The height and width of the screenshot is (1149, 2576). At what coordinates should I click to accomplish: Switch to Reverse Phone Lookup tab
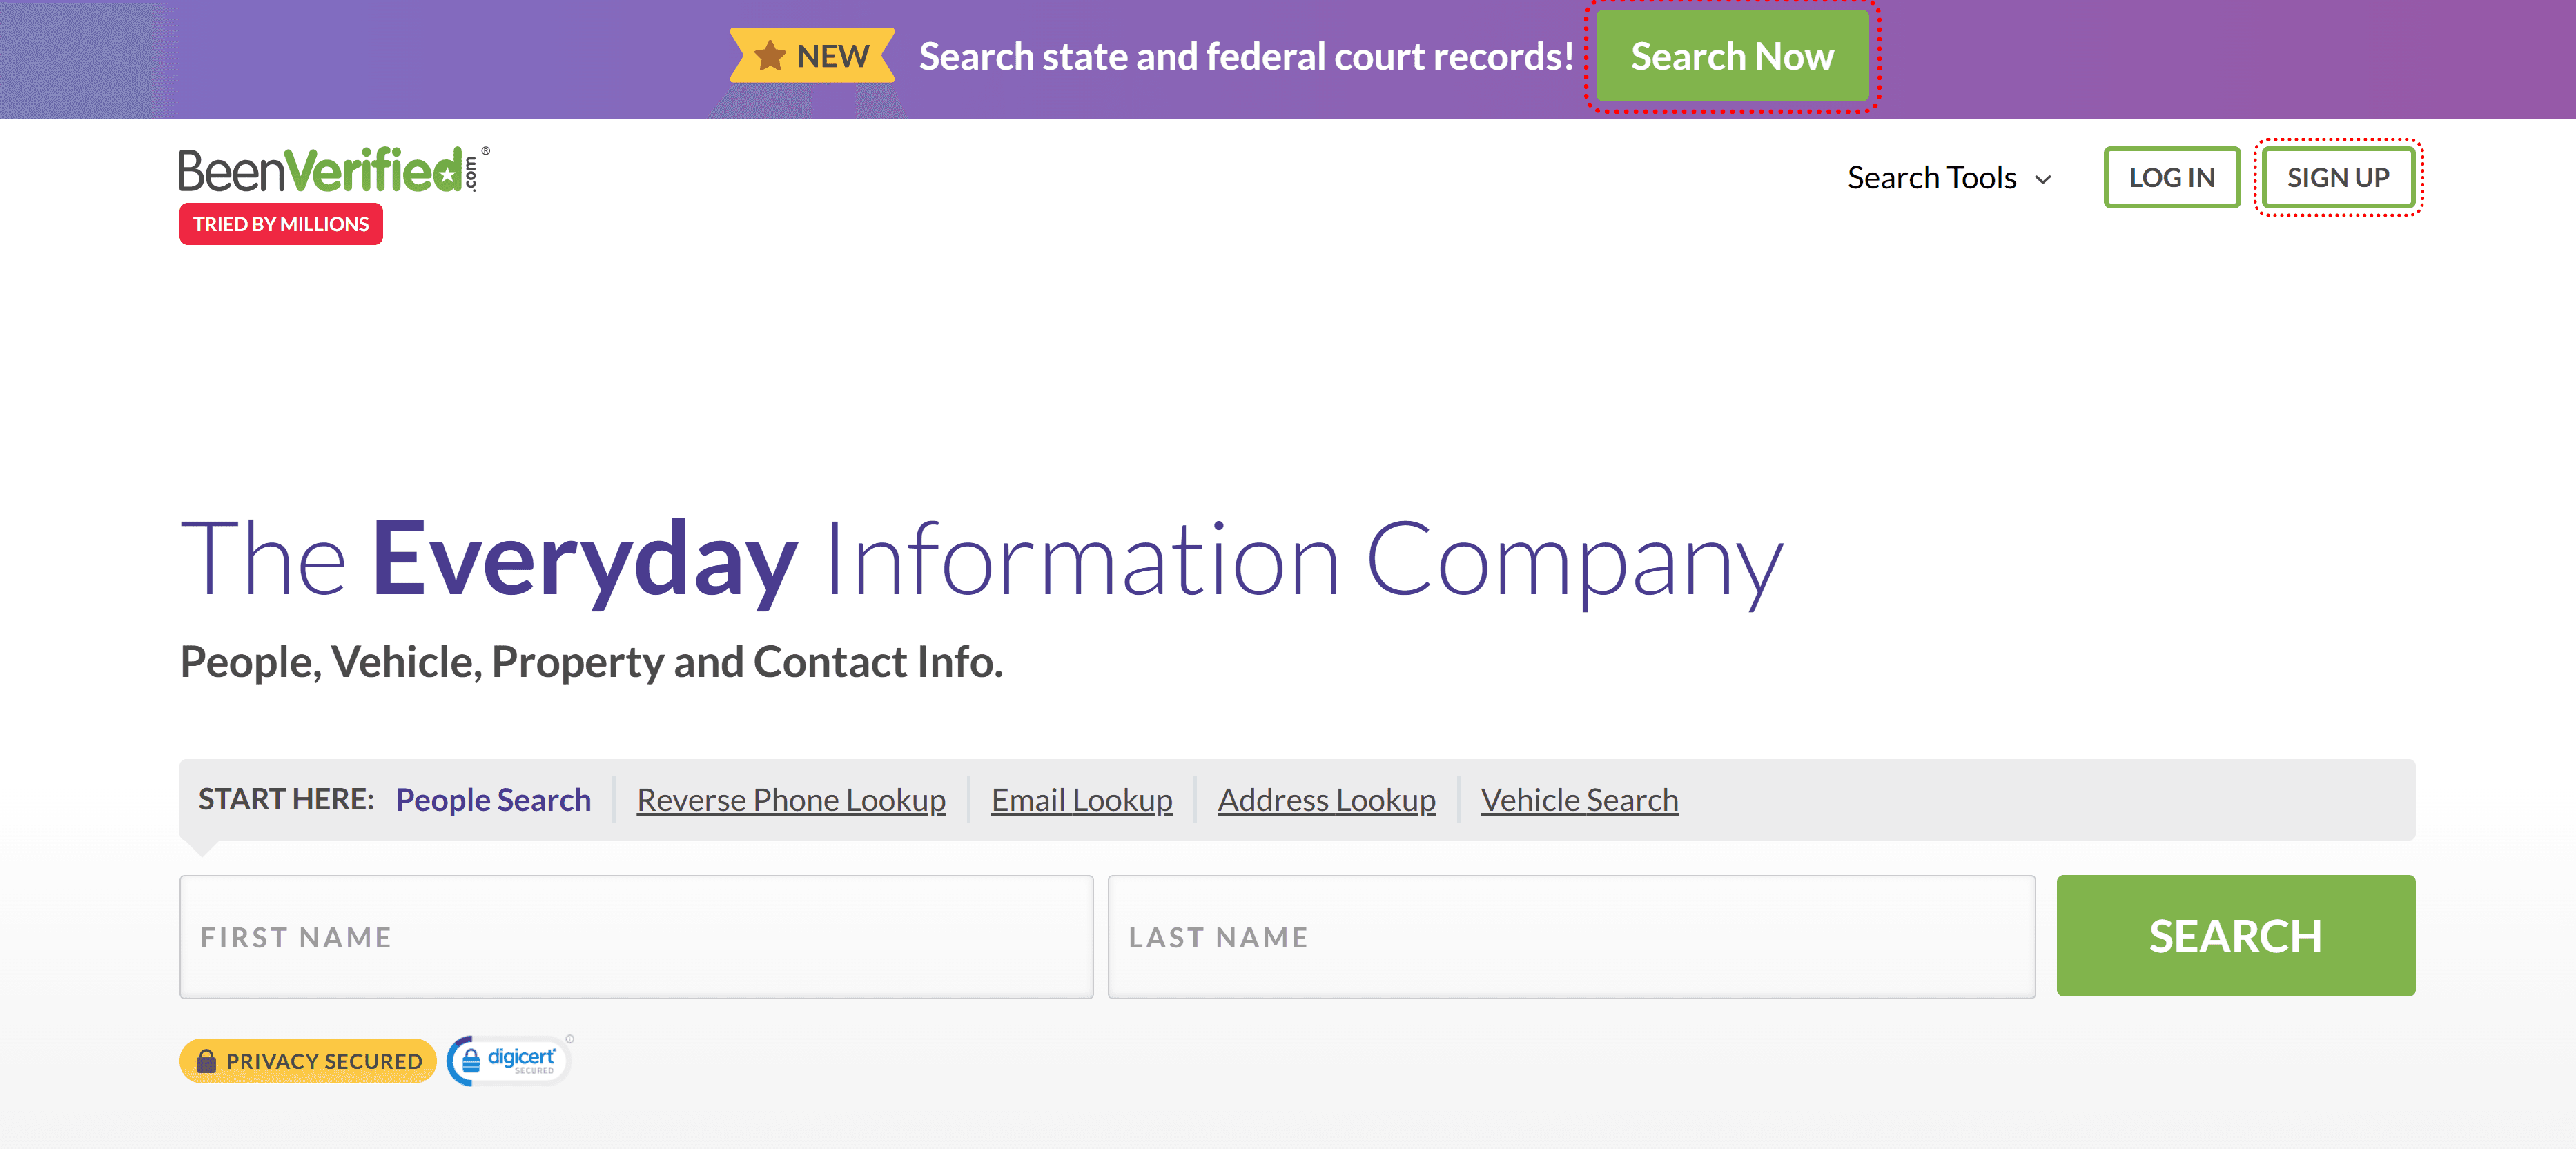pyautogui.click(x=791, y=800)
